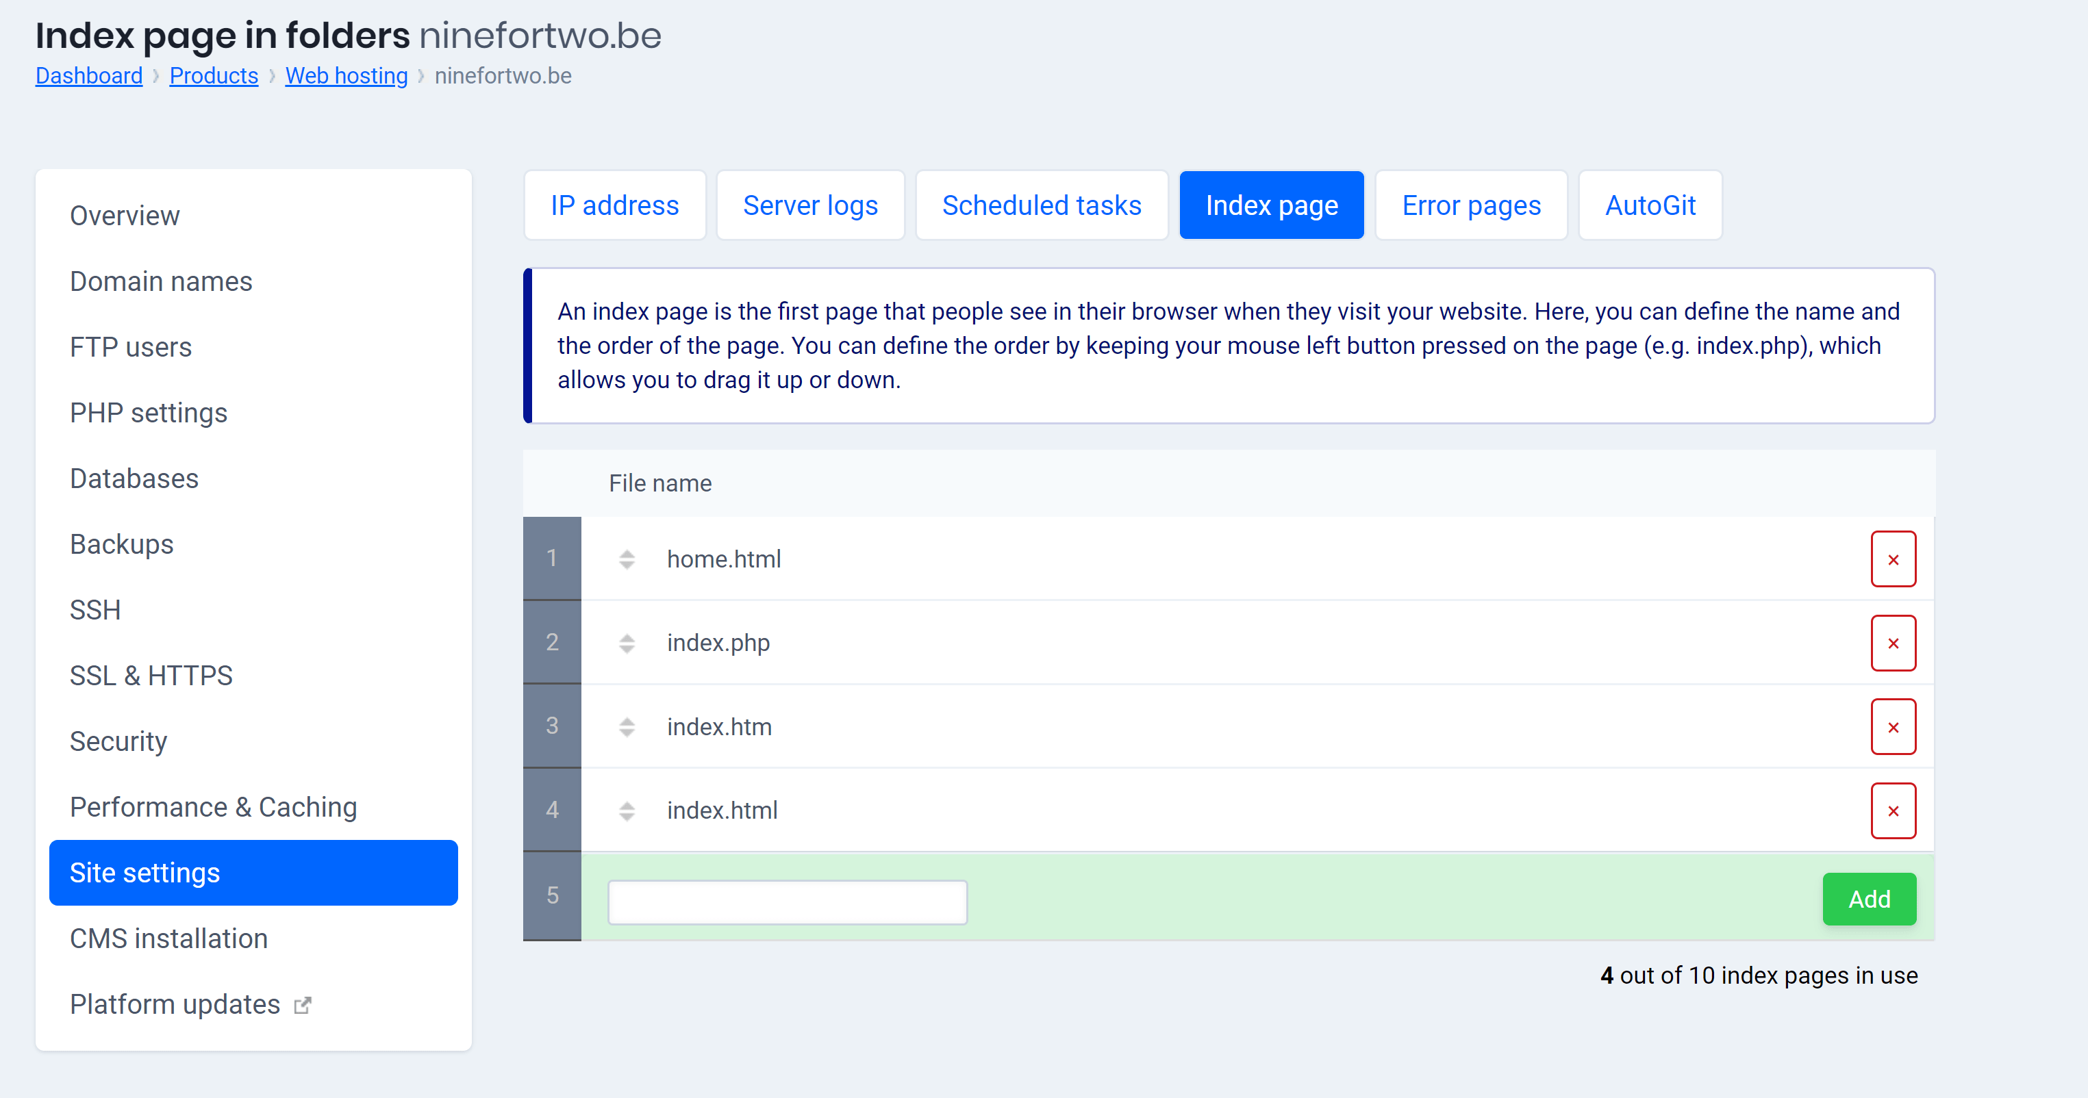The width and height of the screenshot is (2088, 1098).
Task: Select Performance & Caching in sidebar
Action: pyautogui.click(x=213, y=807)
